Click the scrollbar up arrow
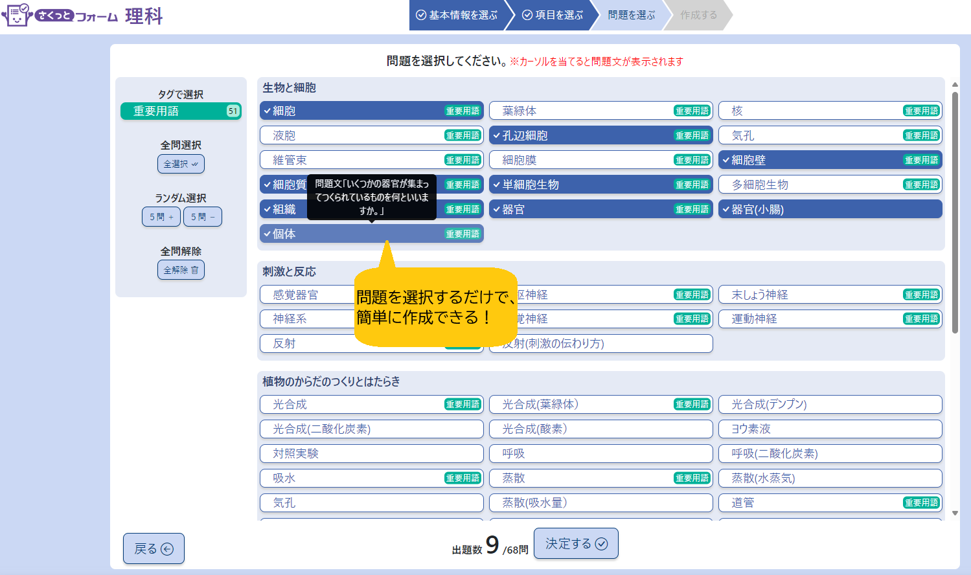971x575 pixels. point(955,85)
